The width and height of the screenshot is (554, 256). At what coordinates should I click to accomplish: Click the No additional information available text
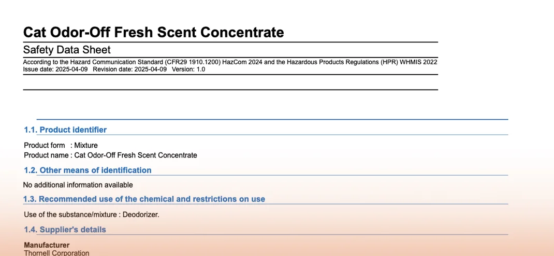coord(78,184)
